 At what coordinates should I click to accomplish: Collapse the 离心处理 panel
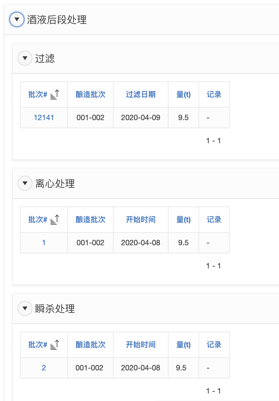click(x=25, y=183)
